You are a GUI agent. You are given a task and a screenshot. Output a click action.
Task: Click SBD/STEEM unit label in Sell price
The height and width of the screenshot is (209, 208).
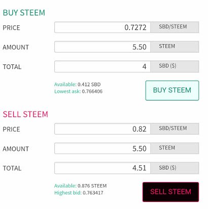pos(173,128)
